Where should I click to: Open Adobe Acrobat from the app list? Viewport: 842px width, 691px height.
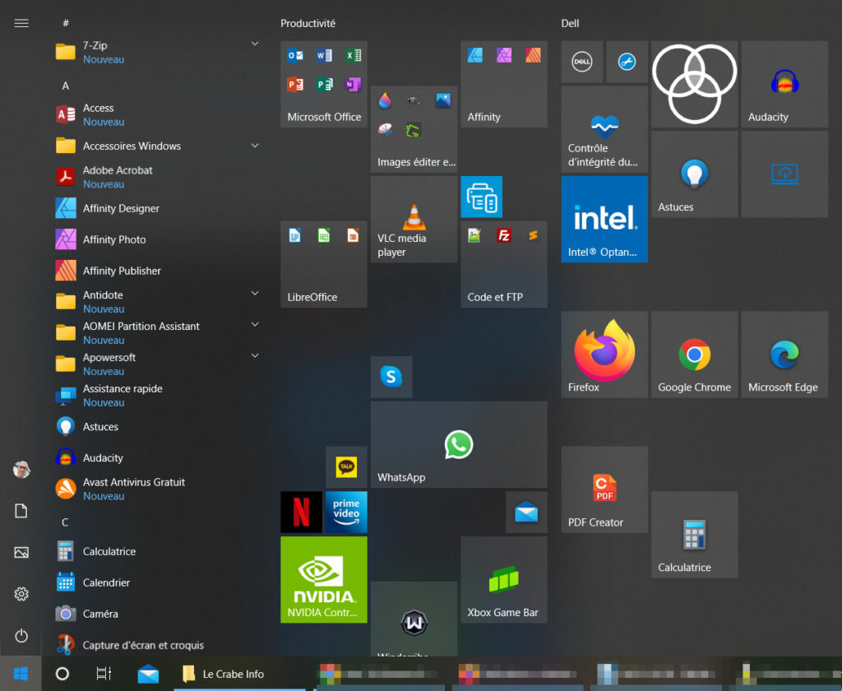(157, 177)
